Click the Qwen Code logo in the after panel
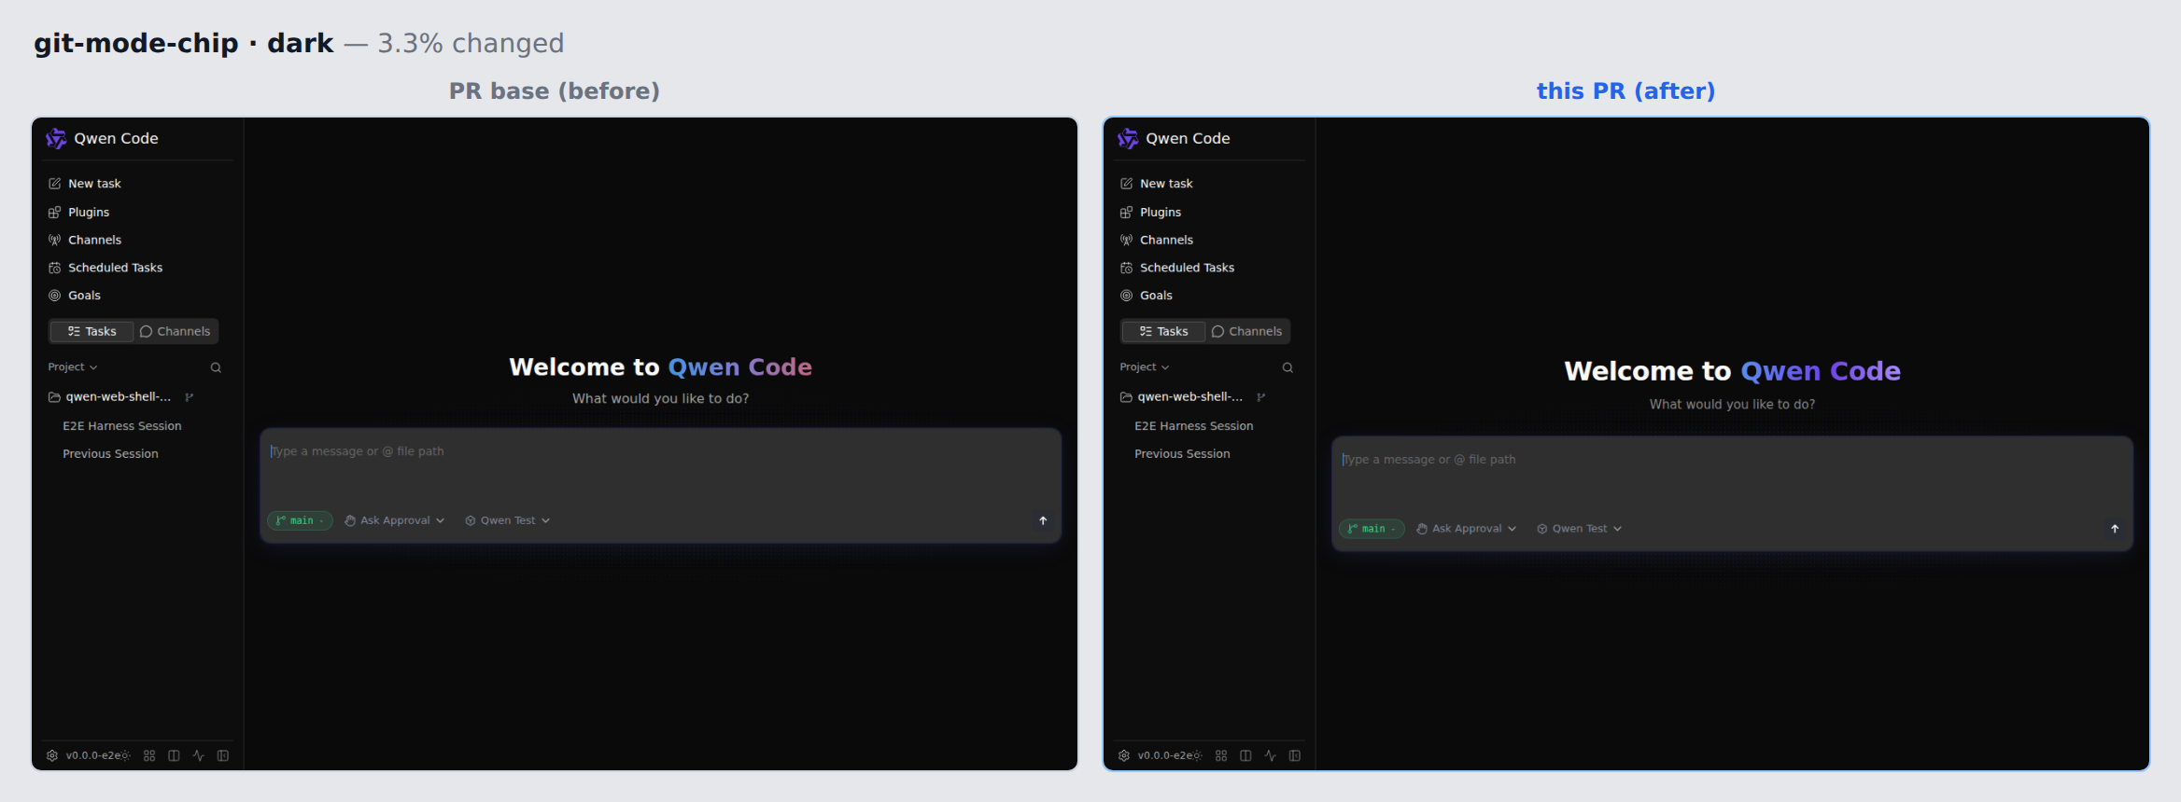The width and height of the screenshot is (2181, 802). click(1128, 138)
